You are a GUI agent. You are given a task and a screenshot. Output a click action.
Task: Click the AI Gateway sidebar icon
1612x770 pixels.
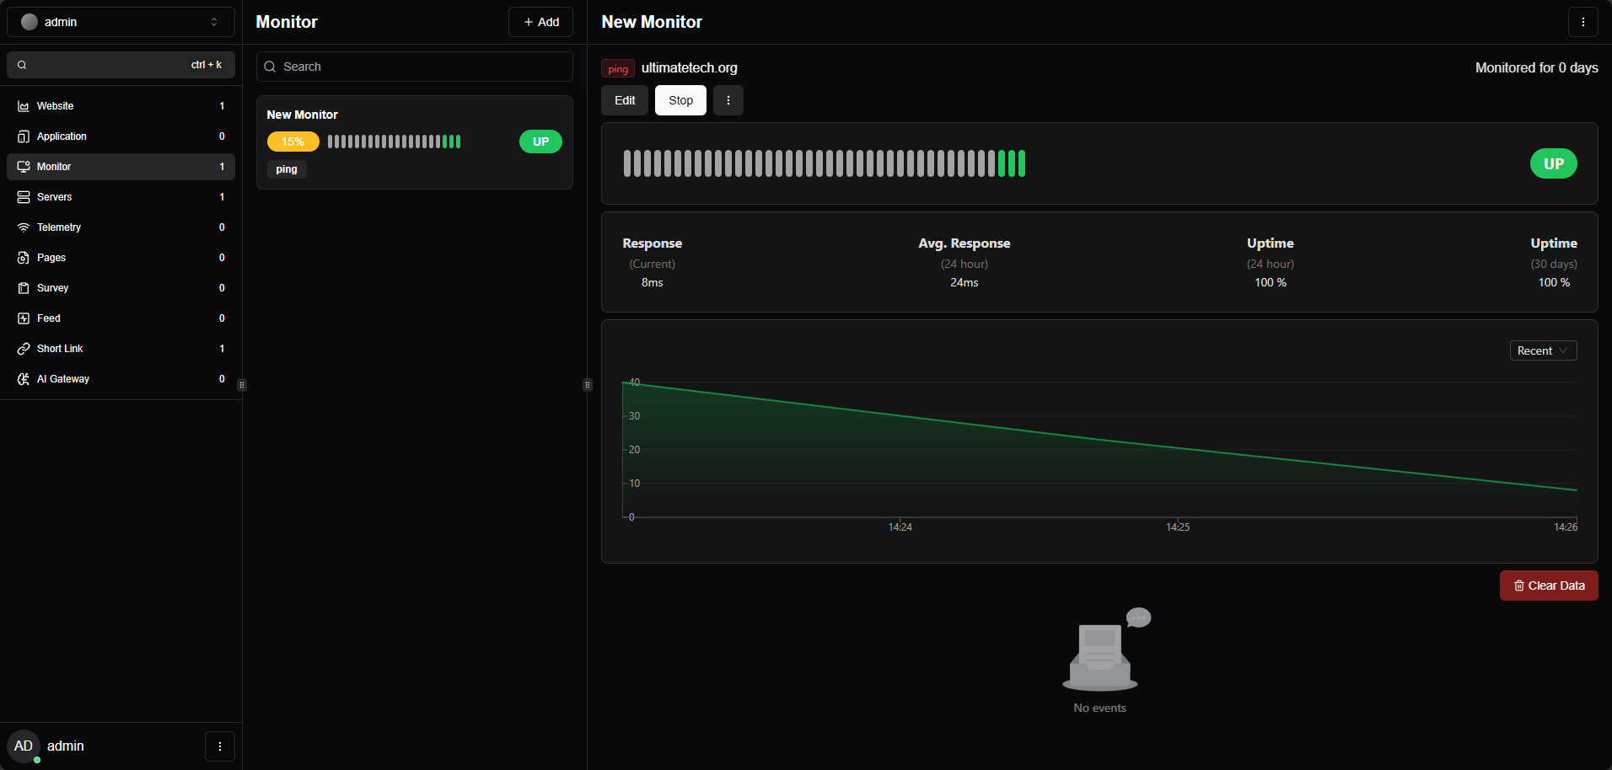point(24,379)
